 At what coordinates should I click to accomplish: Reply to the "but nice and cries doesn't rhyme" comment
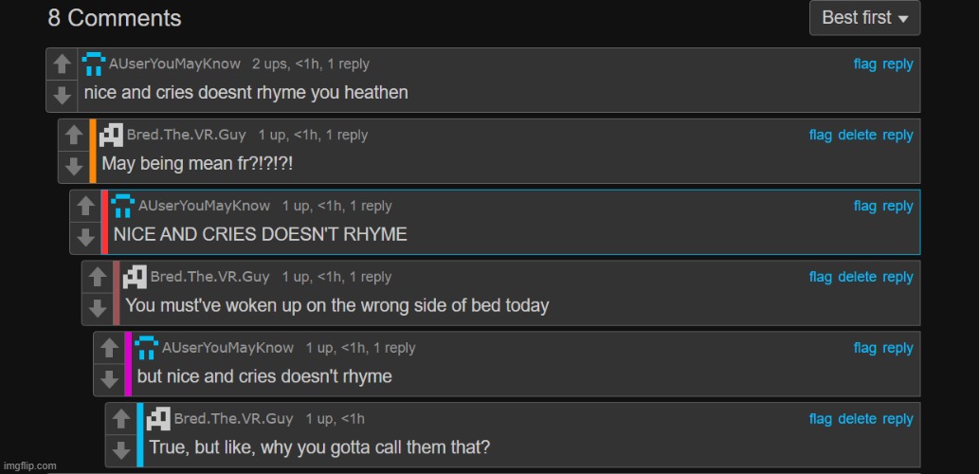[897, 348]
